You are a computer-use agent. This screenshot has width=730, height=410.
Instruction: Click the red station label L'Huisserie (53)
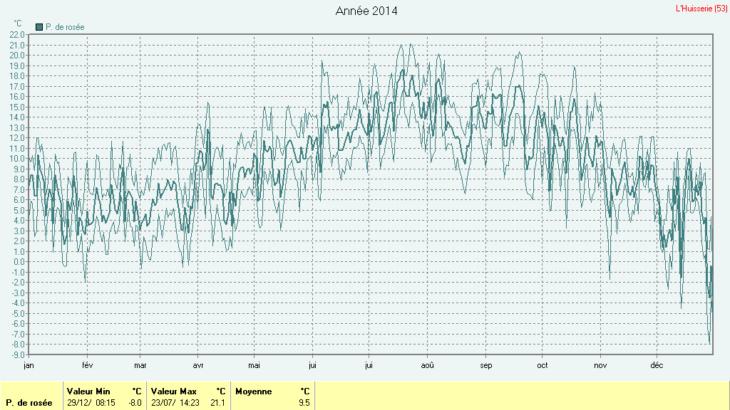[701, 9]
